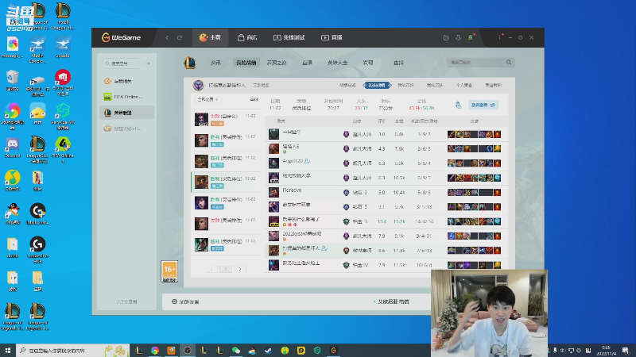Click the summoner profile avatar
636x357 pixels.
tap(198, 86)
